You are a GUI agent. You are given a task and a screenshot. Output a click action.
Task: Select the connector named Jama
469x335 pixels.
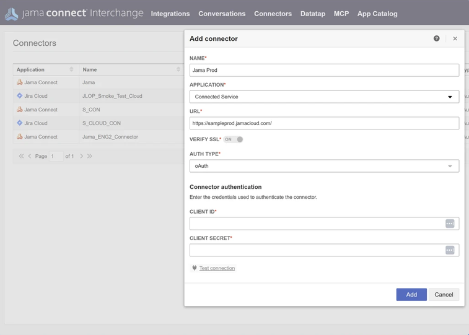click(89, 82)
